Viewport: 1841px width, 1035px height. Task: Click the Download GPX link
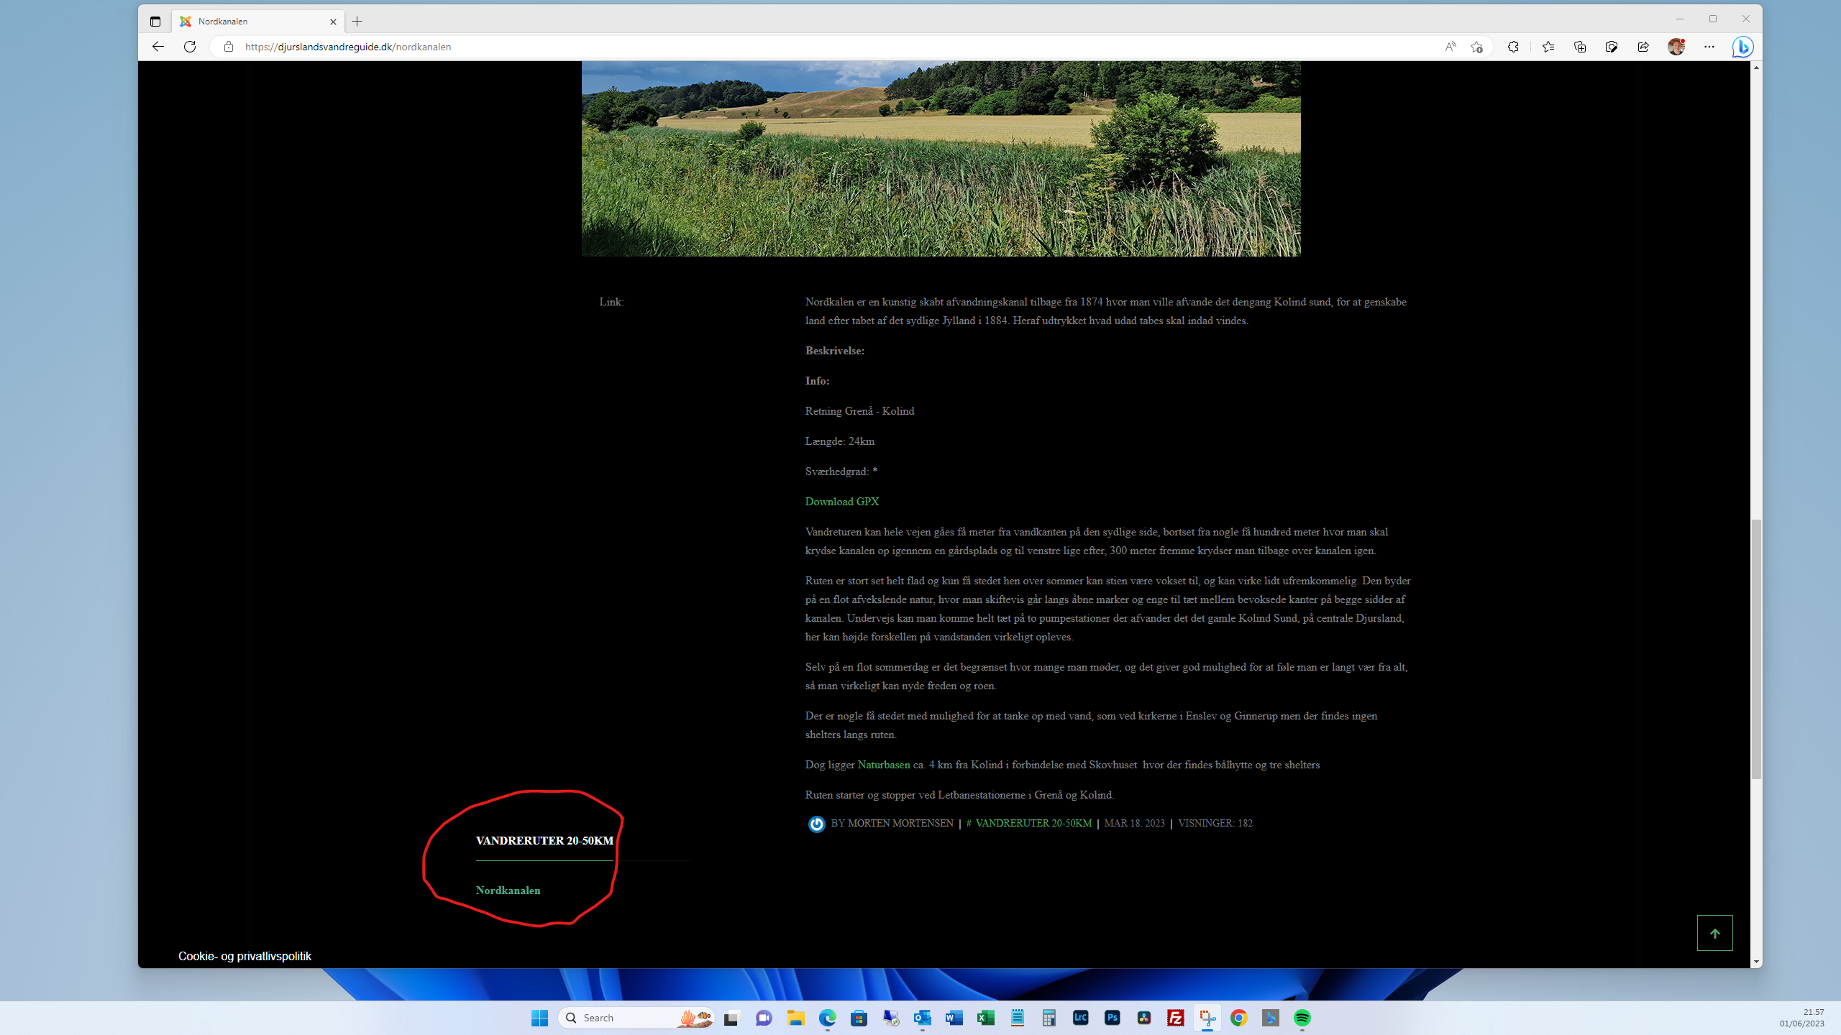coord(841,502)
